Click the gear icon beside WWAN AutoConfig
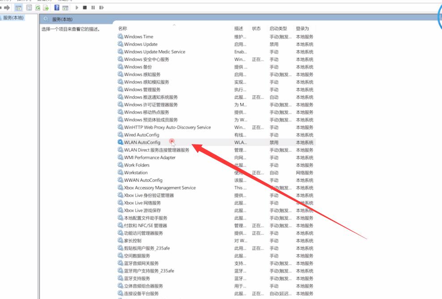The height and width of the screenshot is (299, 442). click(120, 180)
